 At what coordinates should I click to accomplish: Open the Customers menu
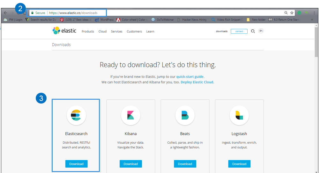coord(134,31)
